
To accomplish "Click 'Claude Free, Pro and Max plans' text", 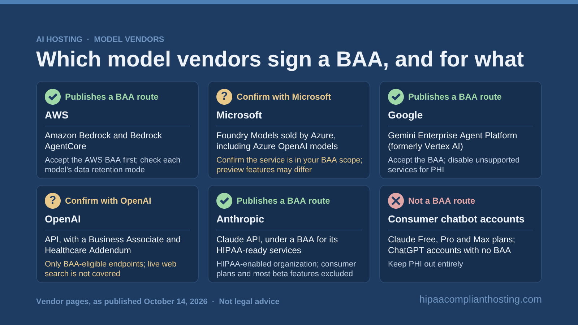I will 452,245.
